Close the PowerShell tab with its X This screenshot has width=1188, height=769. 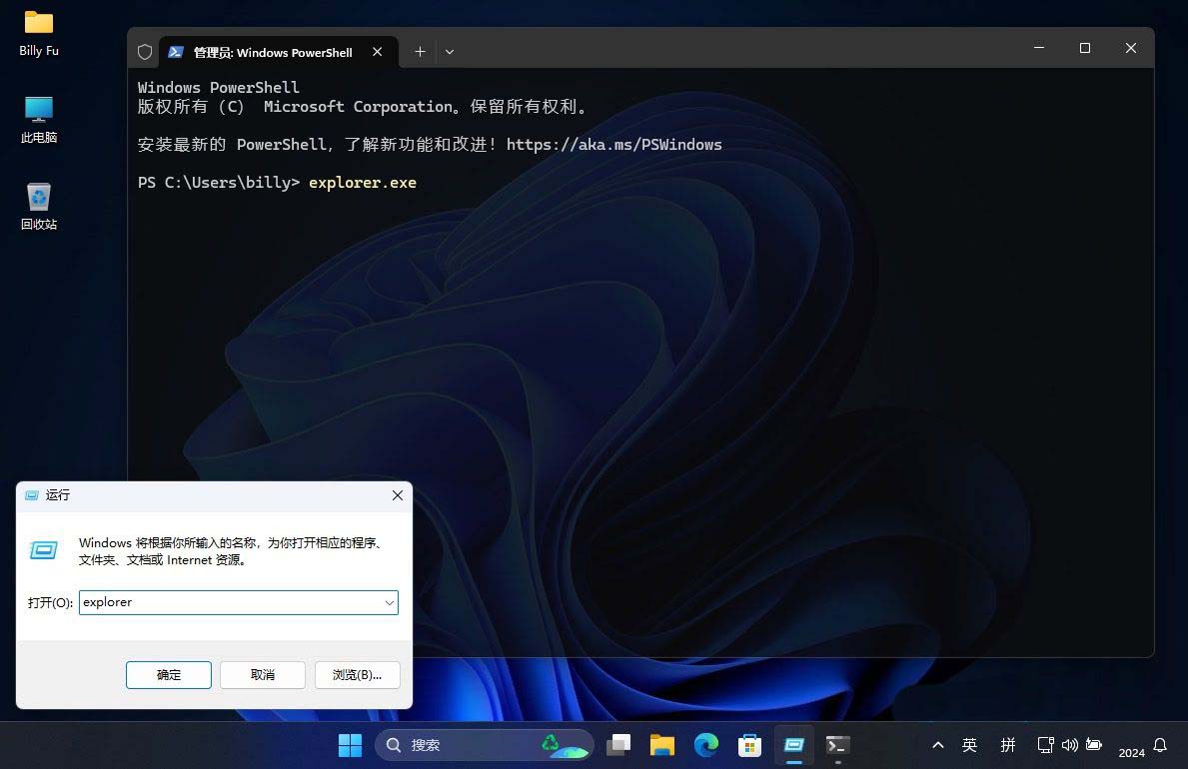click(x=378, y=52)
